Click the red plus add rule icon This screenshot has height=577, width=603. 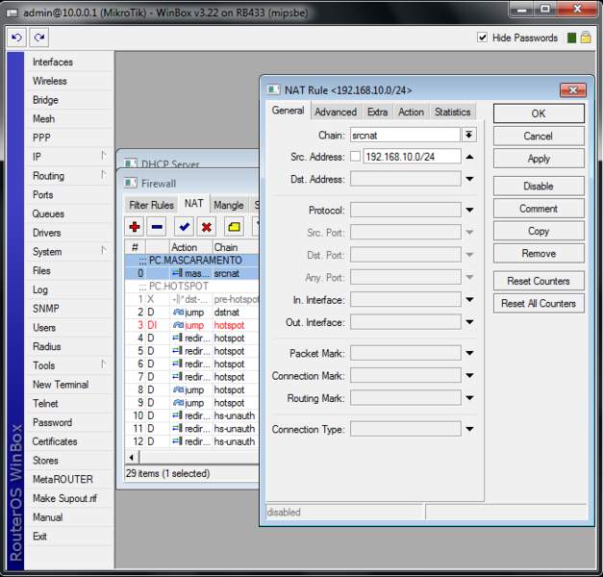point(135,227)
